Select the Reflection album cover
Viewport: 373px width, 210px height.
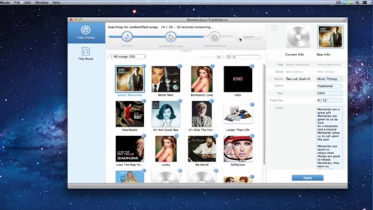tap(238, 149)
